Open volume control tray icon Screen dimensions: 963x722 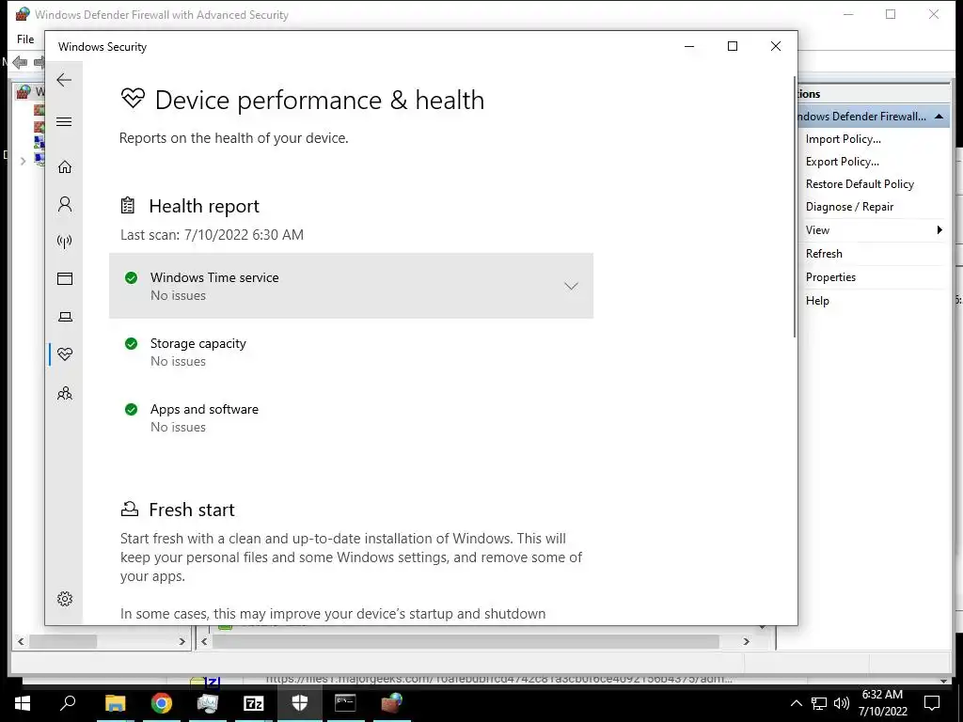(842, 703)
